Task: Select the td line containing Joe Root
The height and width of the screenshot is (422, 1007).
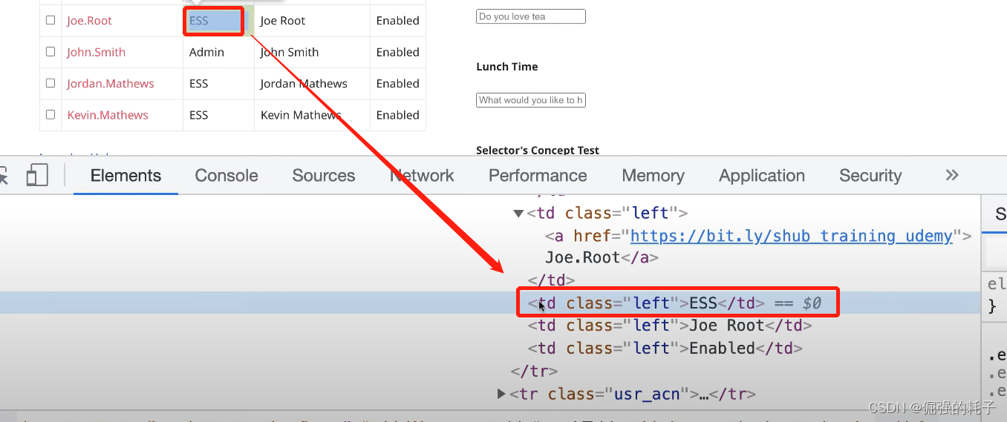Action: (670, 326)
